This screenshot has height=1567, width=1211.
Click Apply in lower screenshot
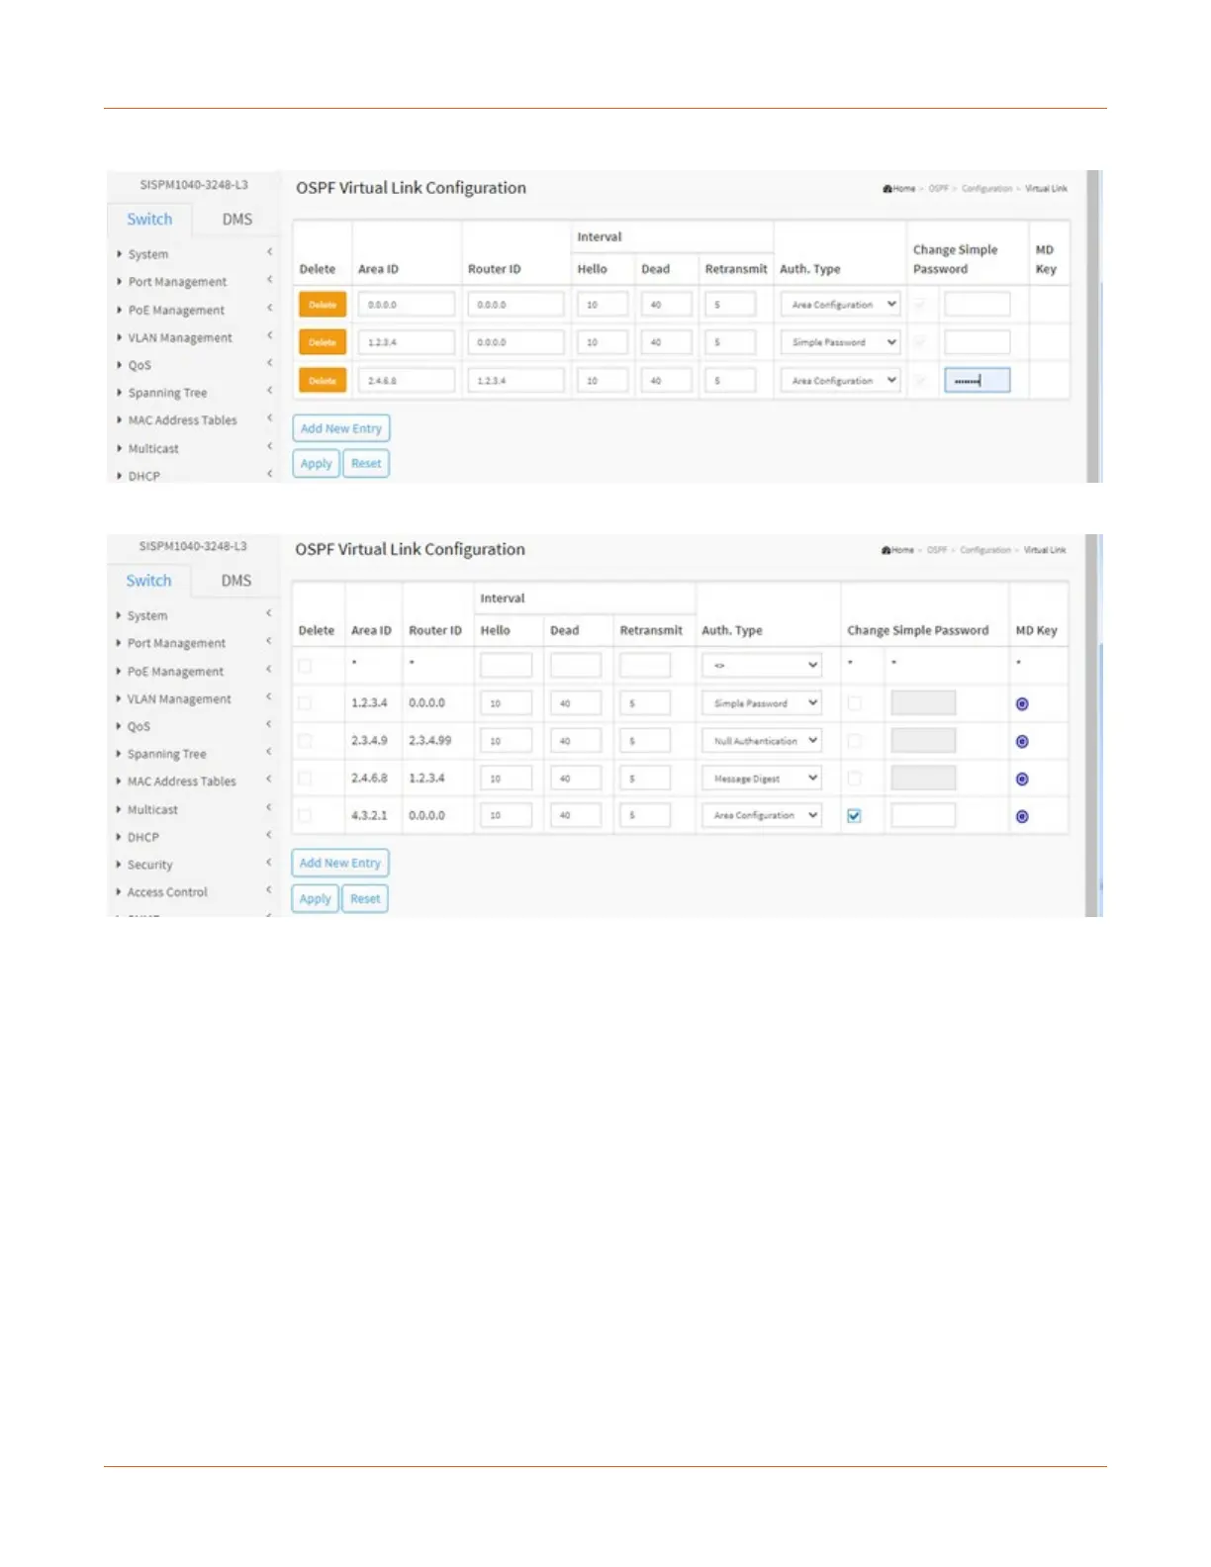[316, 899]
